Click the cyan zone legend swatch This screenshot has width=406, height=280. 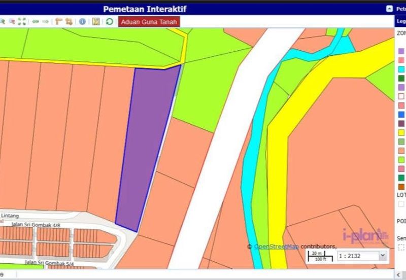[x=401, y=69]
